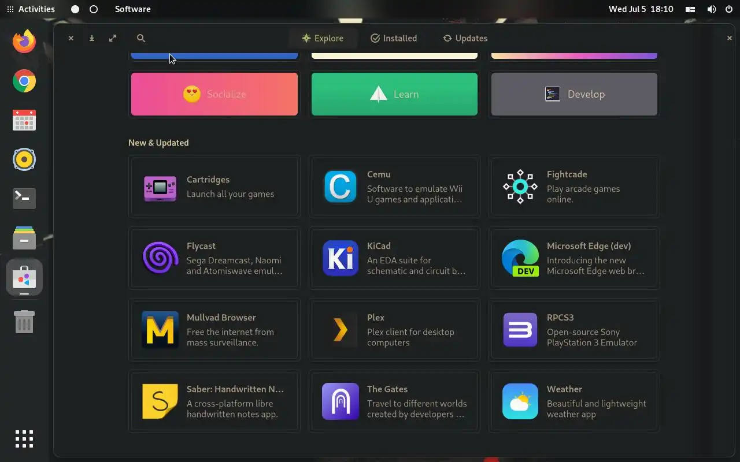The height and width of the screenshot is (462, 740).
Task: Open the volume indicator in top bar
Action: pyautogui.click(x=711, y=9)
